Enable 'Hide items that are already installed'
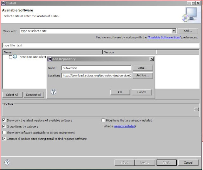The height and width of the screenshot is (170, 203). click(x=103, y=121)
